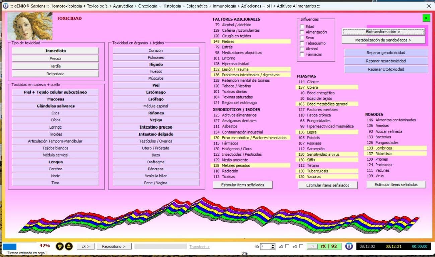Click the title bar info icon
This screenshot has width=435, height=257.
coord(6,6)
